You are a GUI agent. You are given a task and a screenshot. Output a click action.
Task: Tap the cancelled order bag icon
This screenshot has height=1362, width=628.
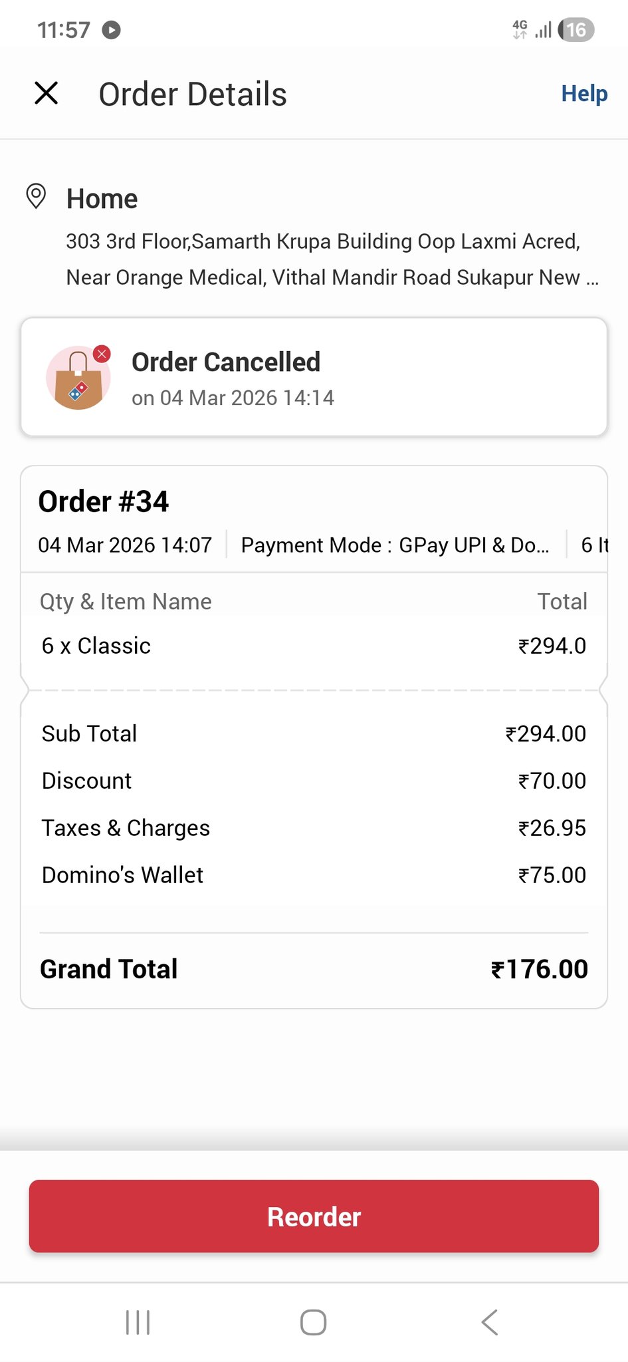pyautogui.click(x=78, y=377)
